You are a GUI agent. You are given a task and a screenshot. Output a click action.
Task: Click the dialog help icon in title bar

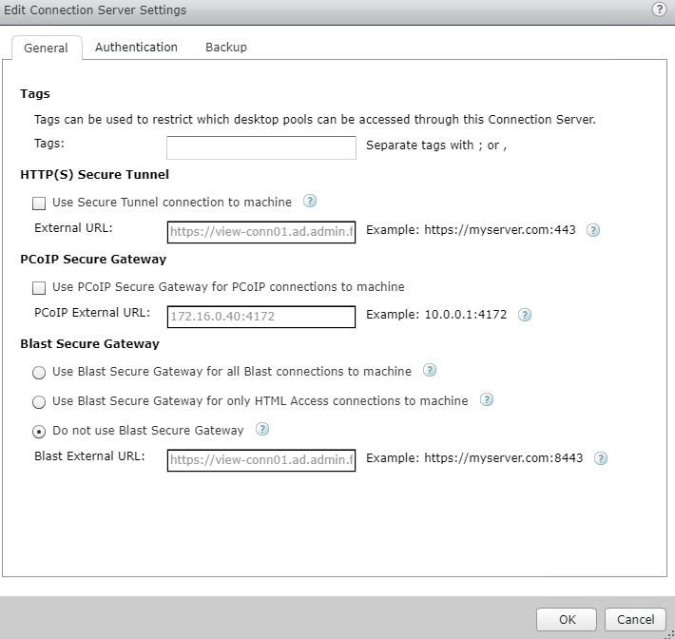pyautogui.click(x=658, y=10)
